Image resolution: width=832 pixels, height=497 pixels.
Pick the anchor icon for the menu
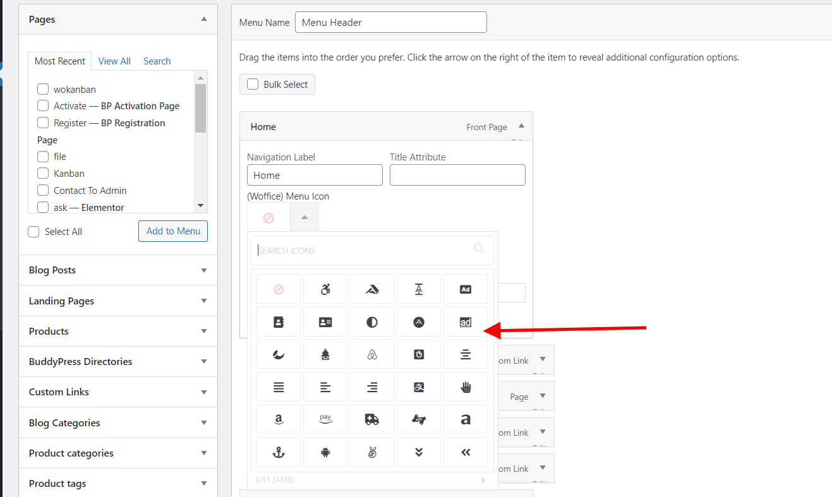click(279, 452)
